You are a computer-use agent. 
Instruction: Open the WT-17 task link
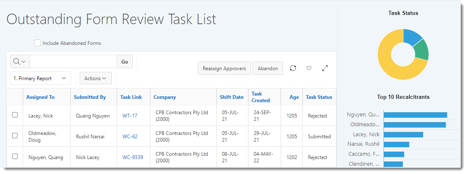(130, 116)
